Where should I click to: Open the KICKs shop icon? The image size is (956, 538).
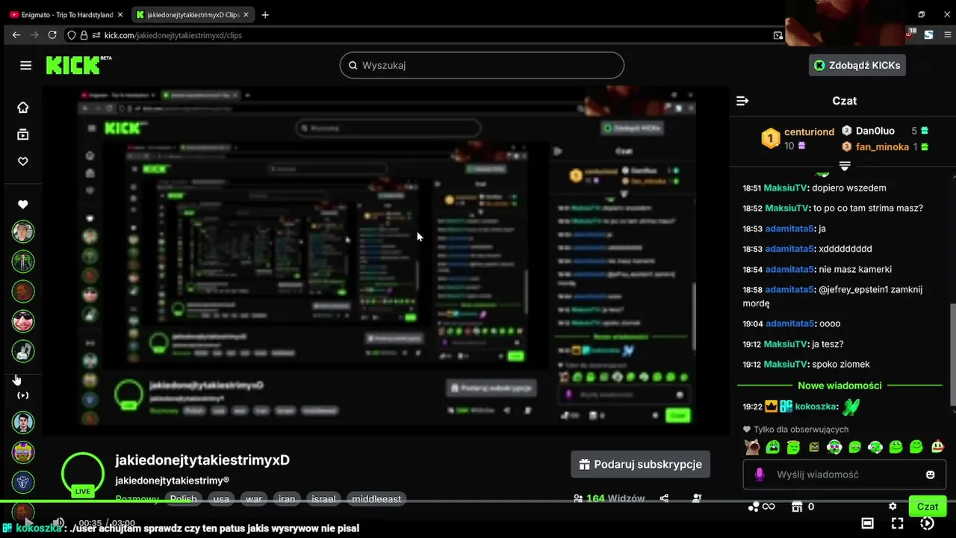pyautogui.click(x=797, y=507)
